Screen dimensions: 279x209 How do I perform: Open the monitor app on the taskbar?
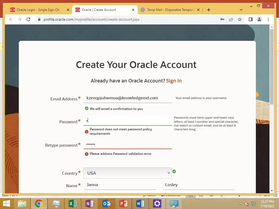pos(56,204)
